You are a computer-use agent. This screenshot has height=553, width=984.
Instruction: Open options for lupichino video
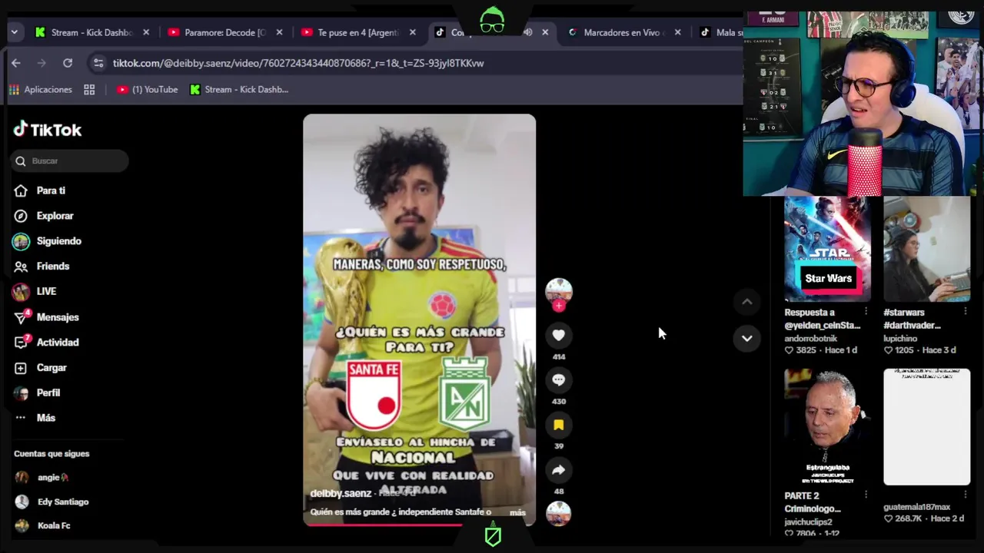point(966,312)
